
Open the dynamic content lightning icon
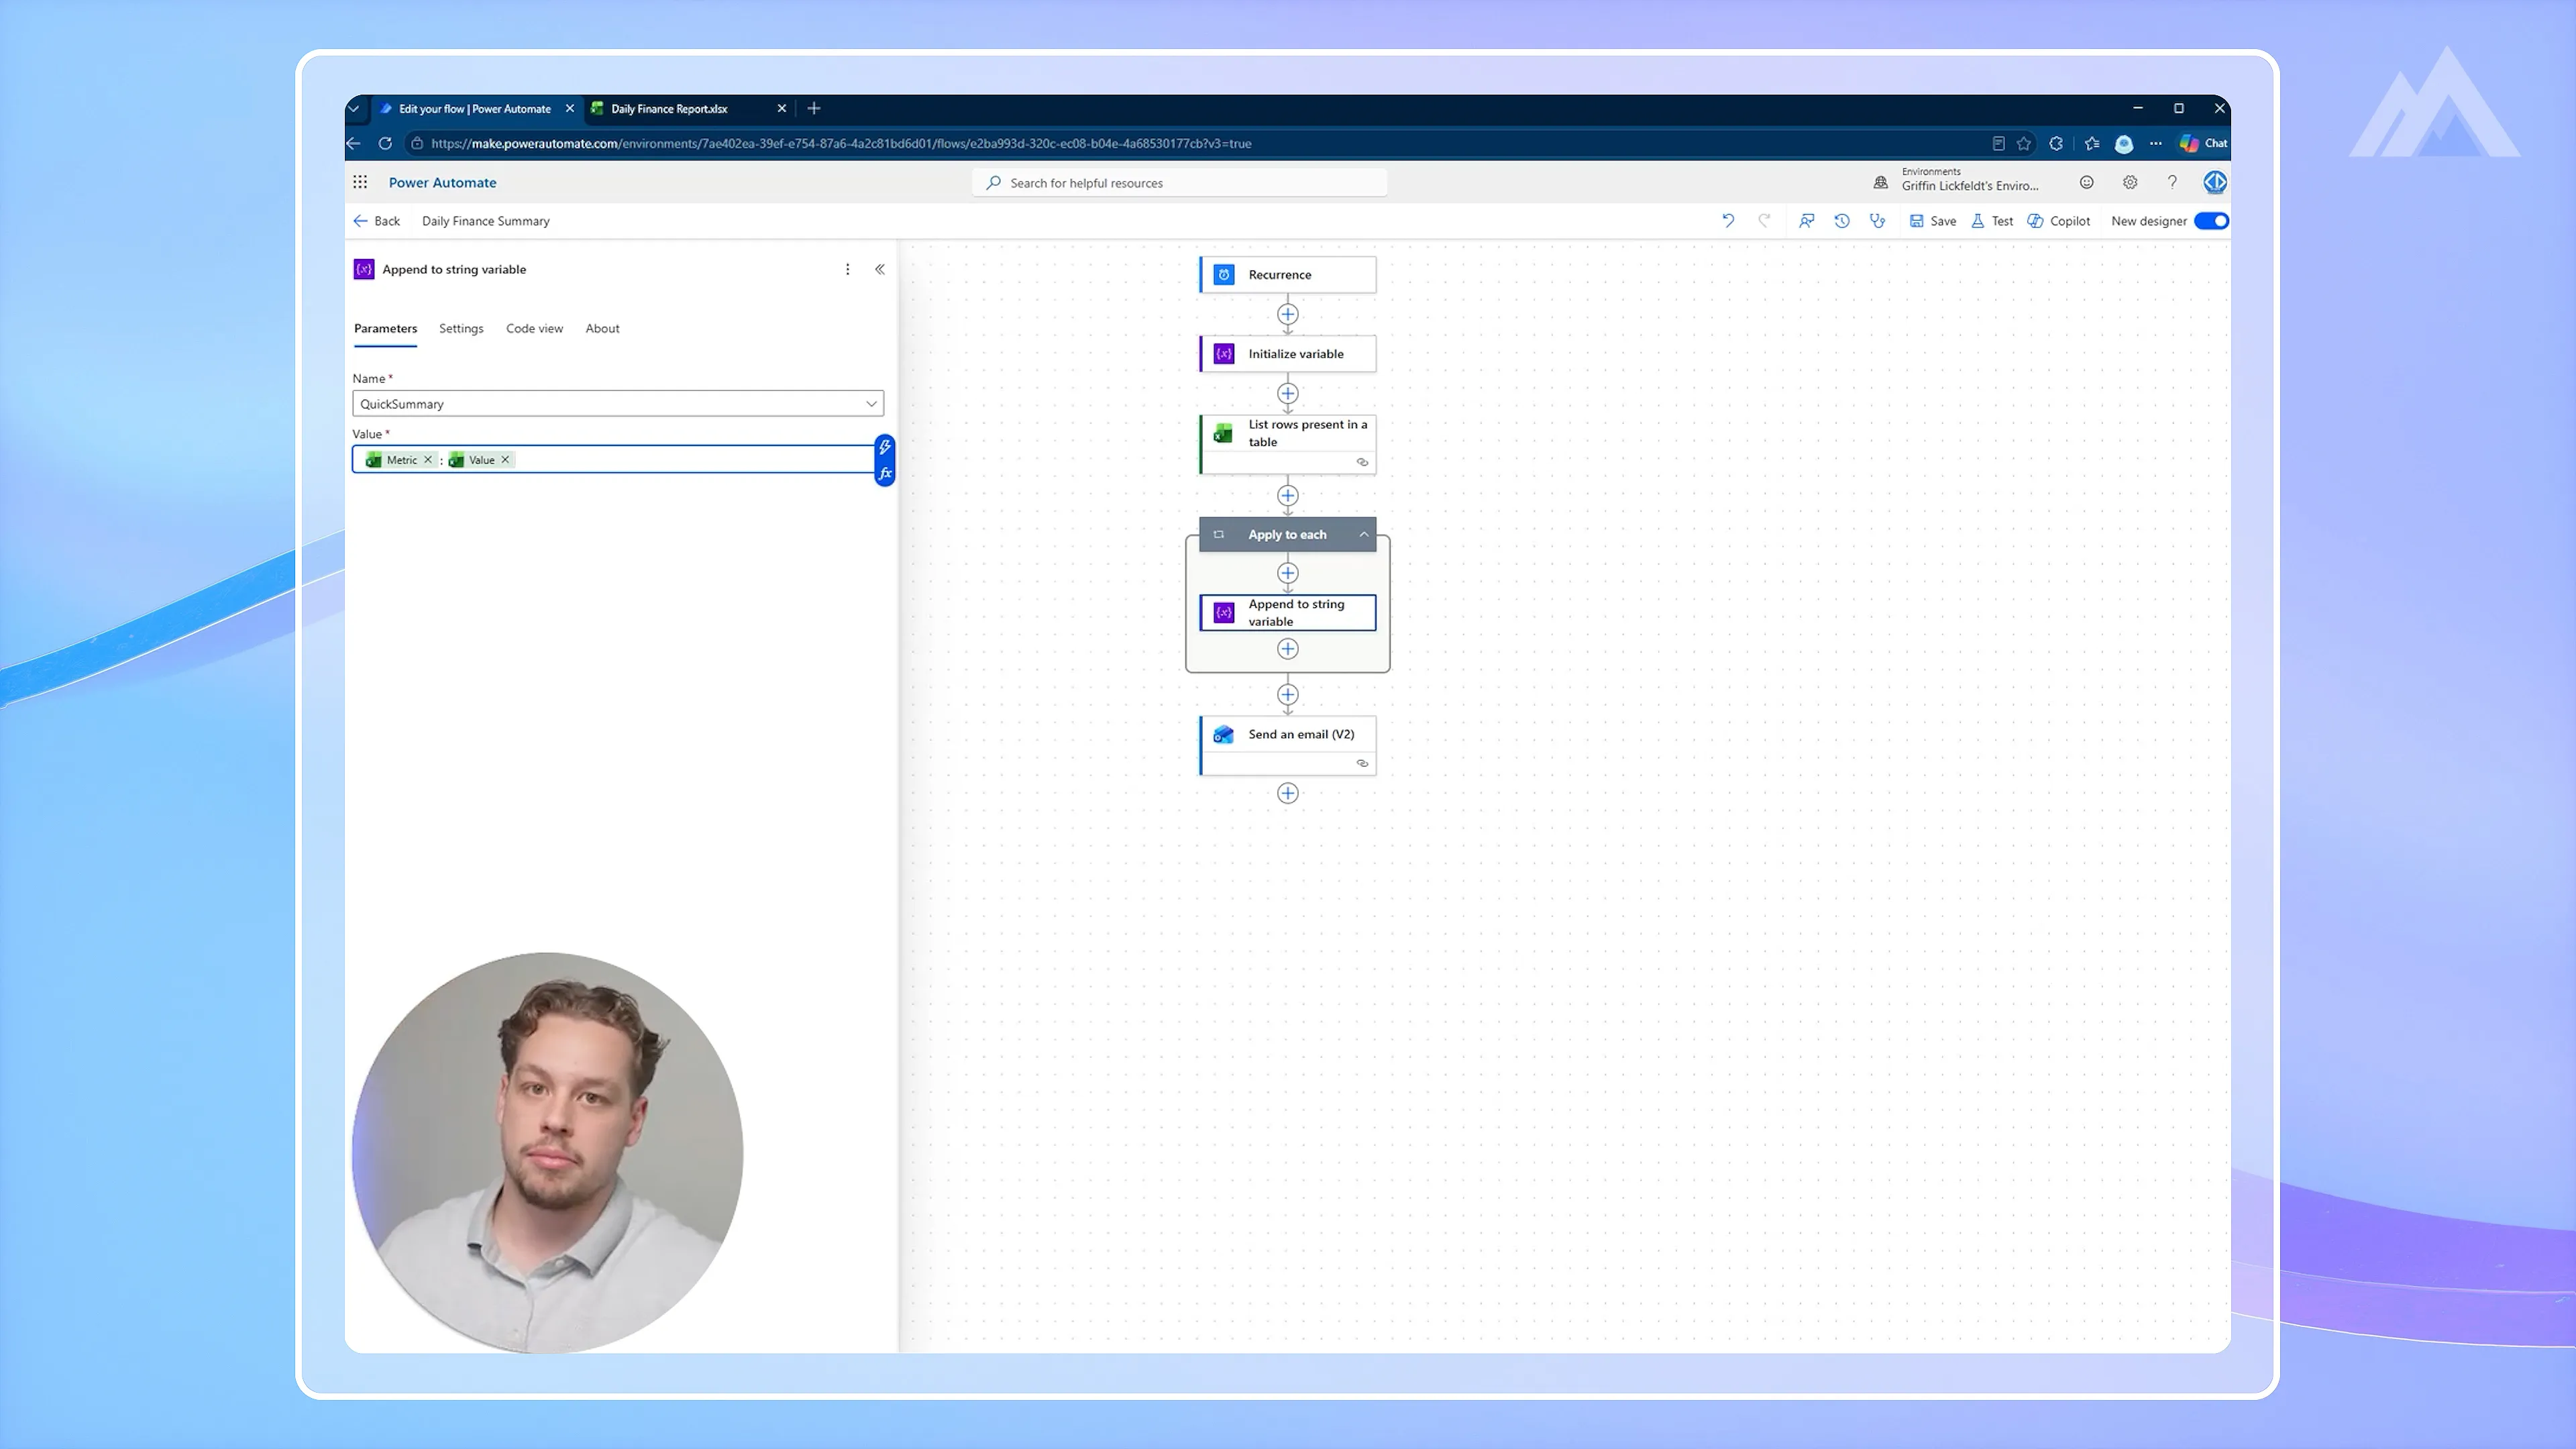click(885, 447)
